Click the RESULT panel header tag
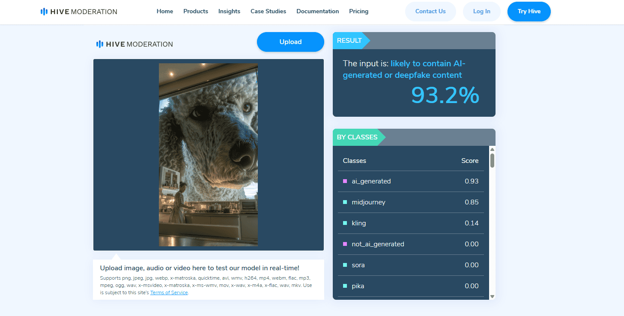The width and height of the screenshot is (624, 316). pyautogui.click(x=351, y=41)
